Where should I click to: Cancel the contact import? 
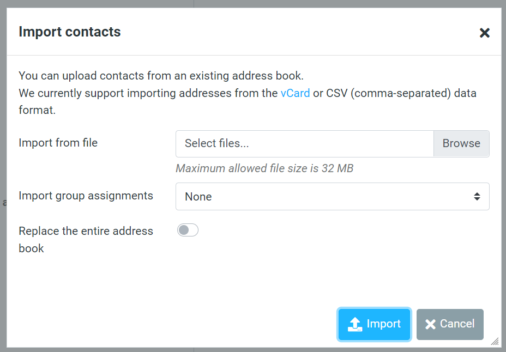point(450,324)
